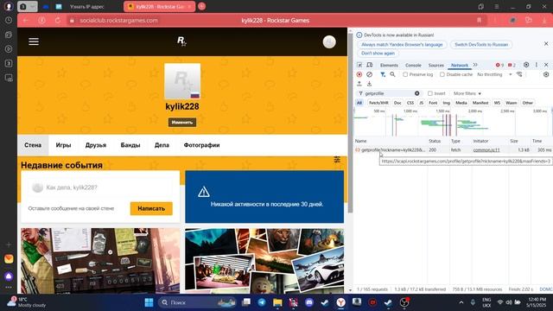Open the Windows Start menu
The width and height of the screenshot is (553, 311).
click(149, 302)
